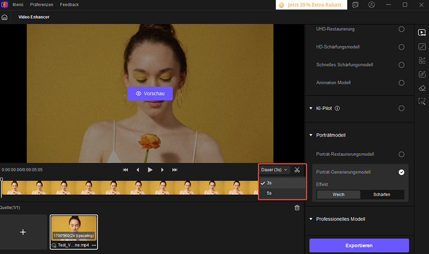Open the shopping cart icon

(356, 5)
